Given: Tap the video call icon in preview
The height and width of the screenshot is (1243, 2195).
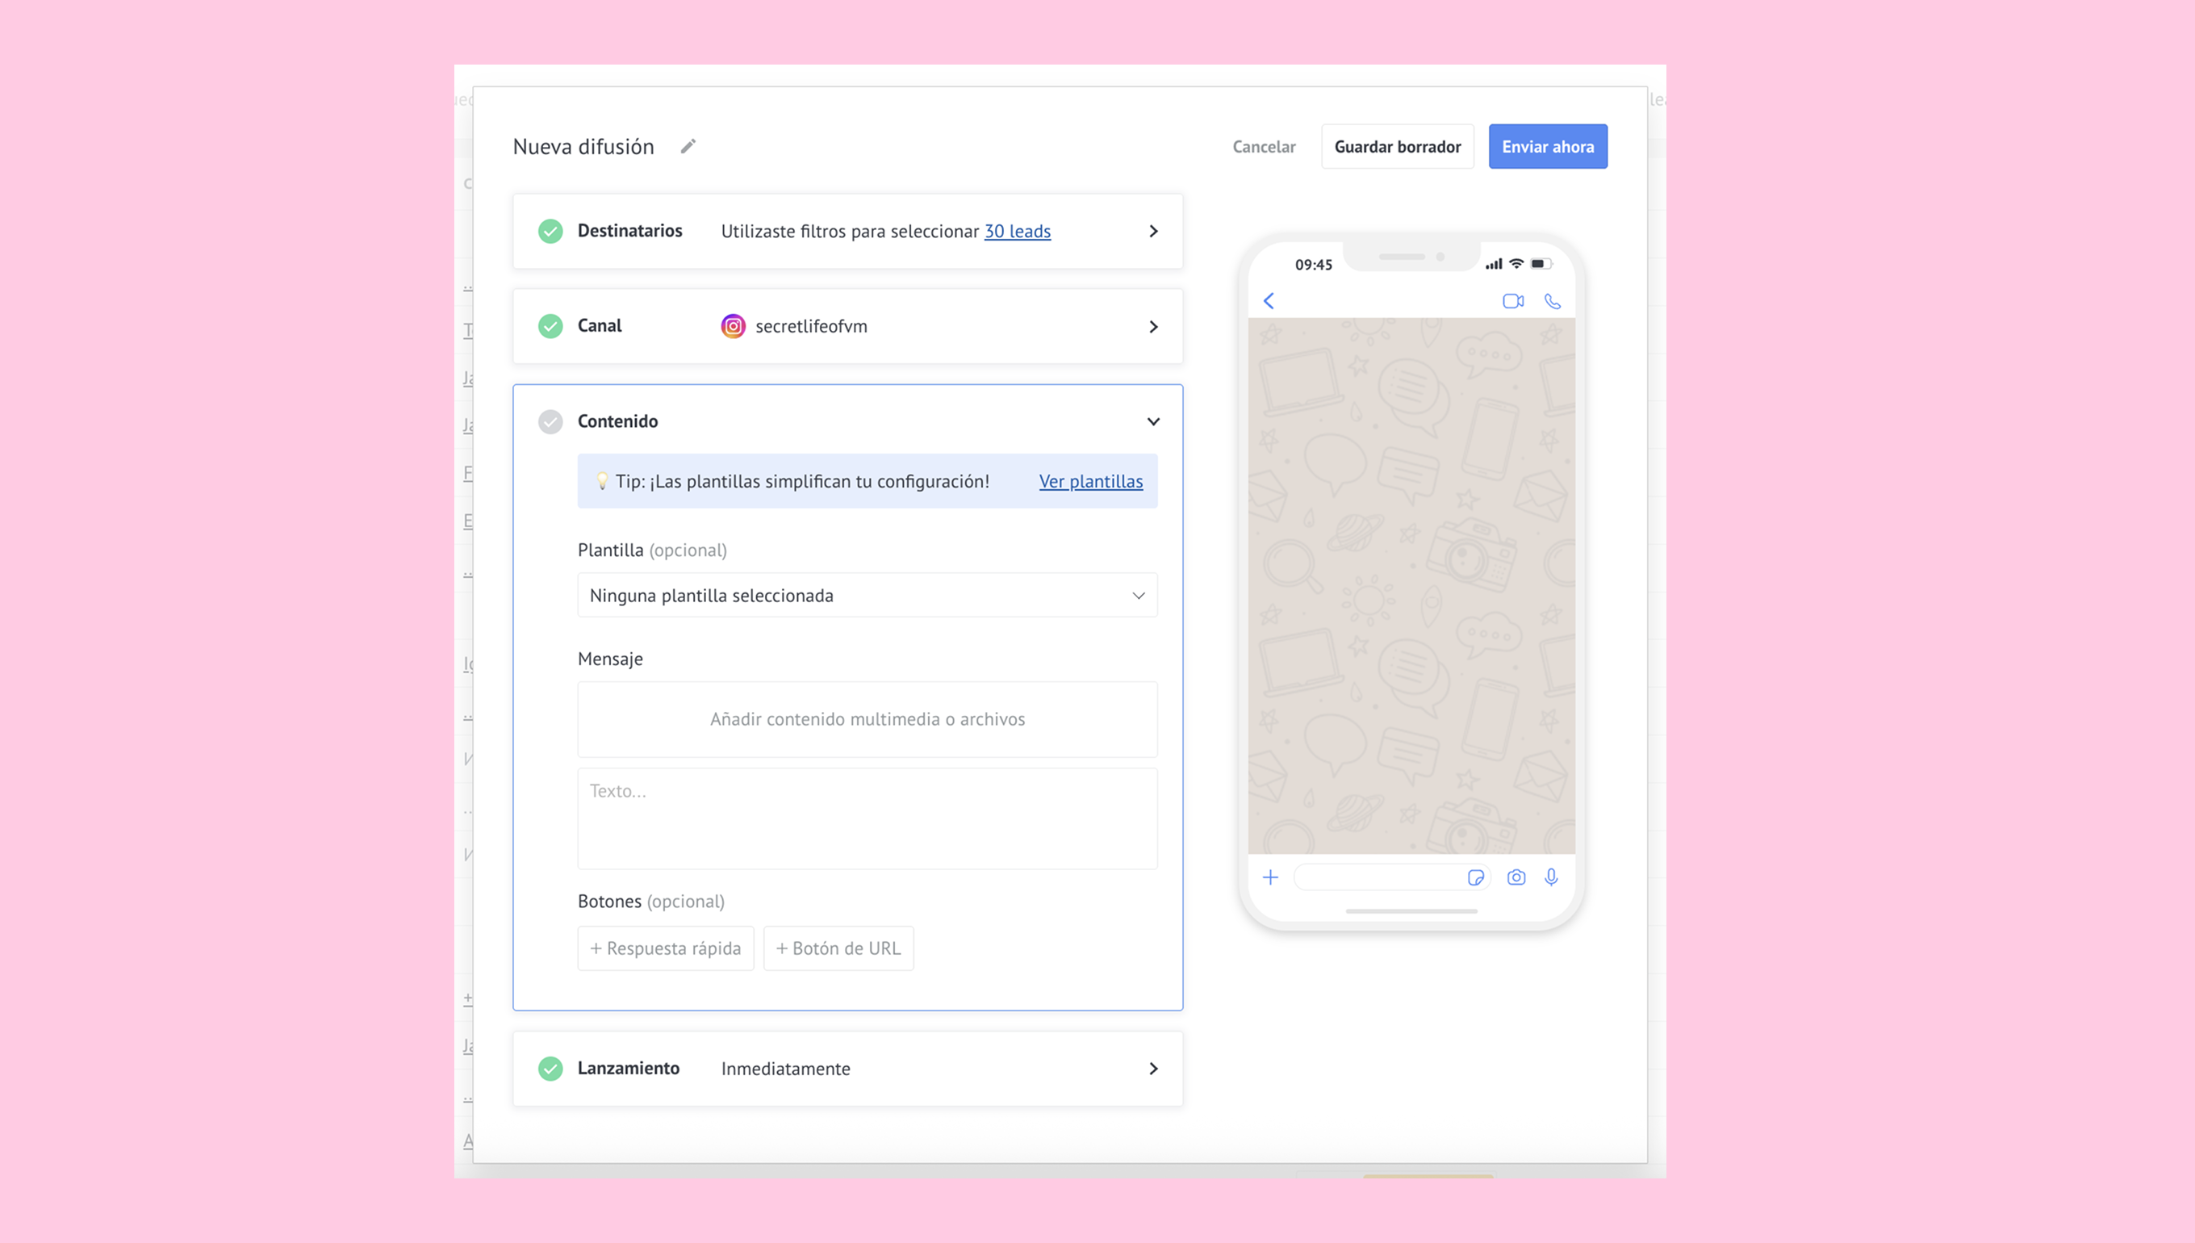Looking at the screenshot, I should click(1512, 301).
